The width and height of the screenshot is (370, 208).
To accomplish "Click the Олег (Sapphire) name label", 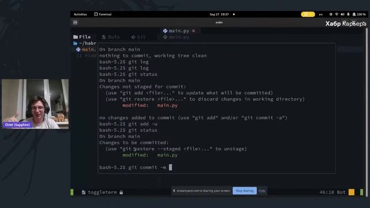I will (x=17, y=125).
